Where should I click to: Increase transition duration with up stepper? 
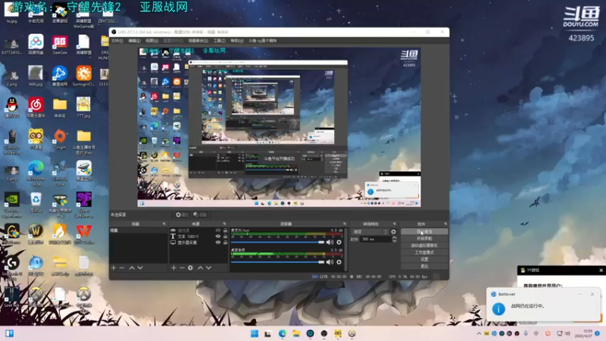[x=394, y=238]
